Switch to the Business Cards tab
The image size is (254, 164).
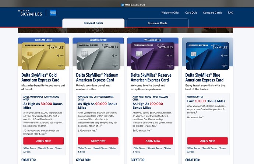tap(158, 23)
